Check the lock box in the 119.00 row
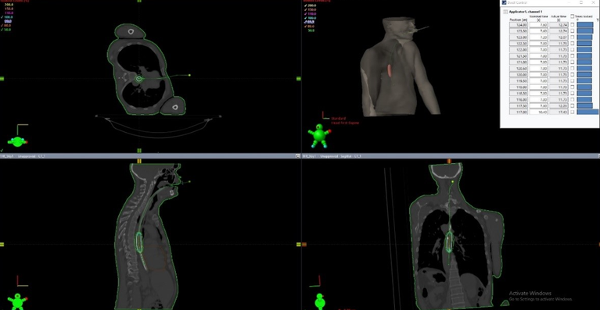This screenshot has width=600, height=310. pos(572,87)
